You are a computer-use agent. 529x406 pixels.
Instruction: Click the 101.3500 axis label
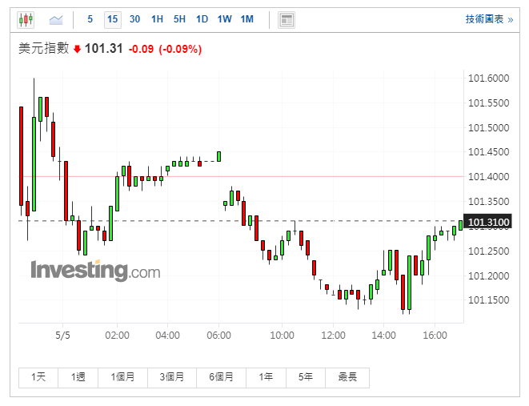(488, 202)
